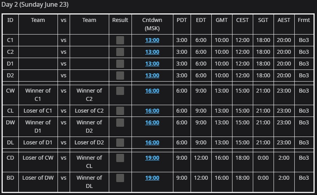The height and width of the screenshot is (195, 317).
Task: Click the result box for match CL
Action: coord(120,111)
